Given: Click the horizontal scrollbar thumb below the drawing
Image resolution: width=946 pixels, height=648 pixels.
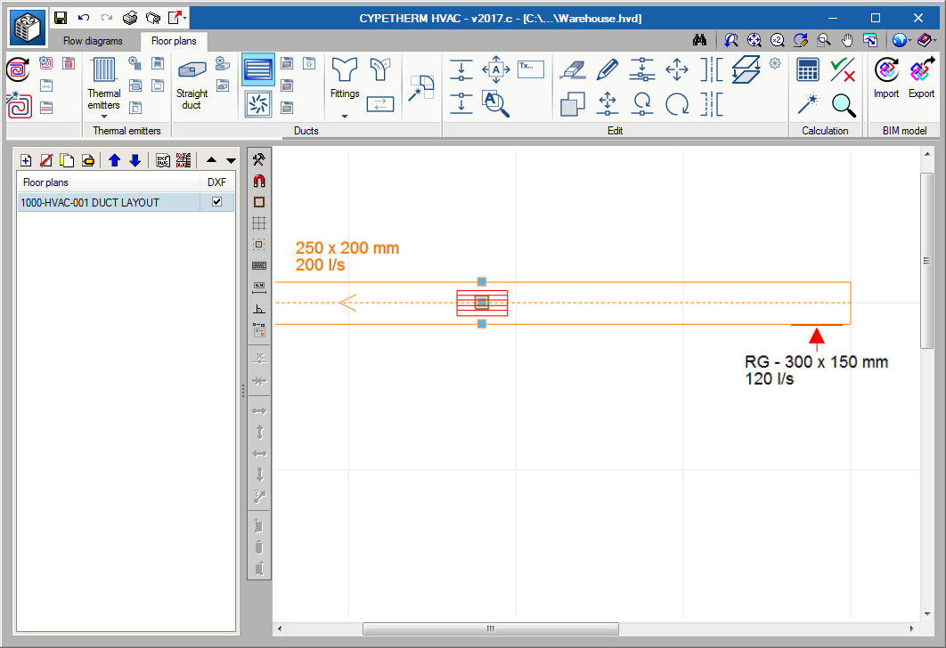Looking at the screenshot, I should point(490,629).
